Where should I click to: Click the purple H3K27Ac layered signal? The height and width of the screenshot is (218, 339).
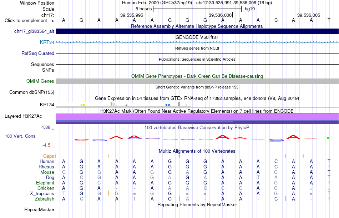click(x=197, y=118)
